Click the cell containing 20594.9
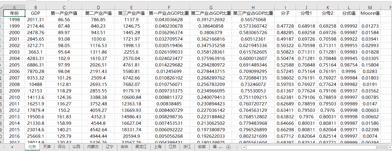Screen dimensions: 392x151 tap(131, 136)
